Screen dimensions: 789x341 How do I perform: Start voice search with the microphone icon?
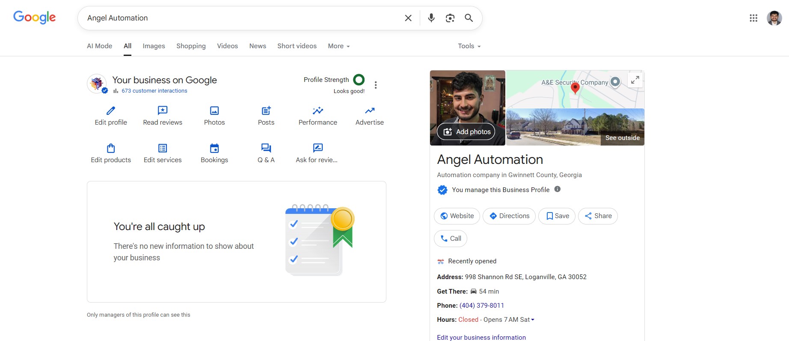[x=431, y=18]
